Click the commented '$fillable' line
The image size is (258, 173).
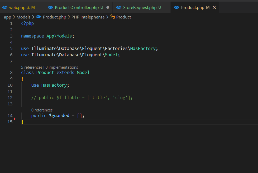click(82, 97)
